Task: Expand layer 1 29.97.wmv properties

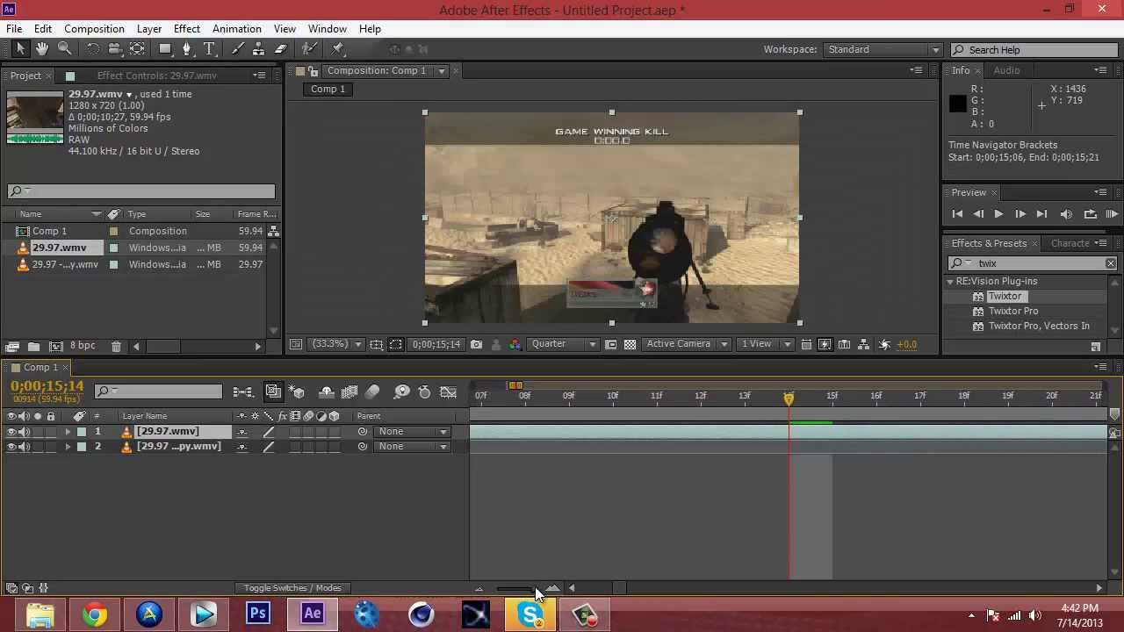Action: point(68,431)
